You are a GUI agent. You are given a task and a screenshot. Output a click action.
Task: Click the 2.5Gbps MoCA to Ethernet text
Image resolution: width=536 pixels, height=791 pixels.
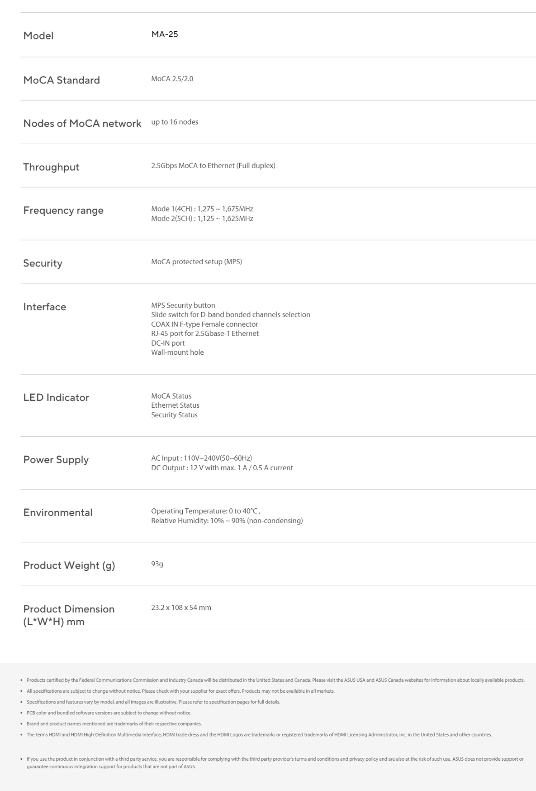tap(213, 166)
